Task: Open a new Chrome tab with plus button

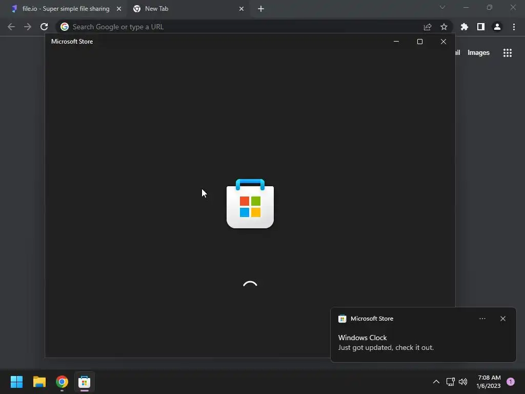Action: point(261,9)
